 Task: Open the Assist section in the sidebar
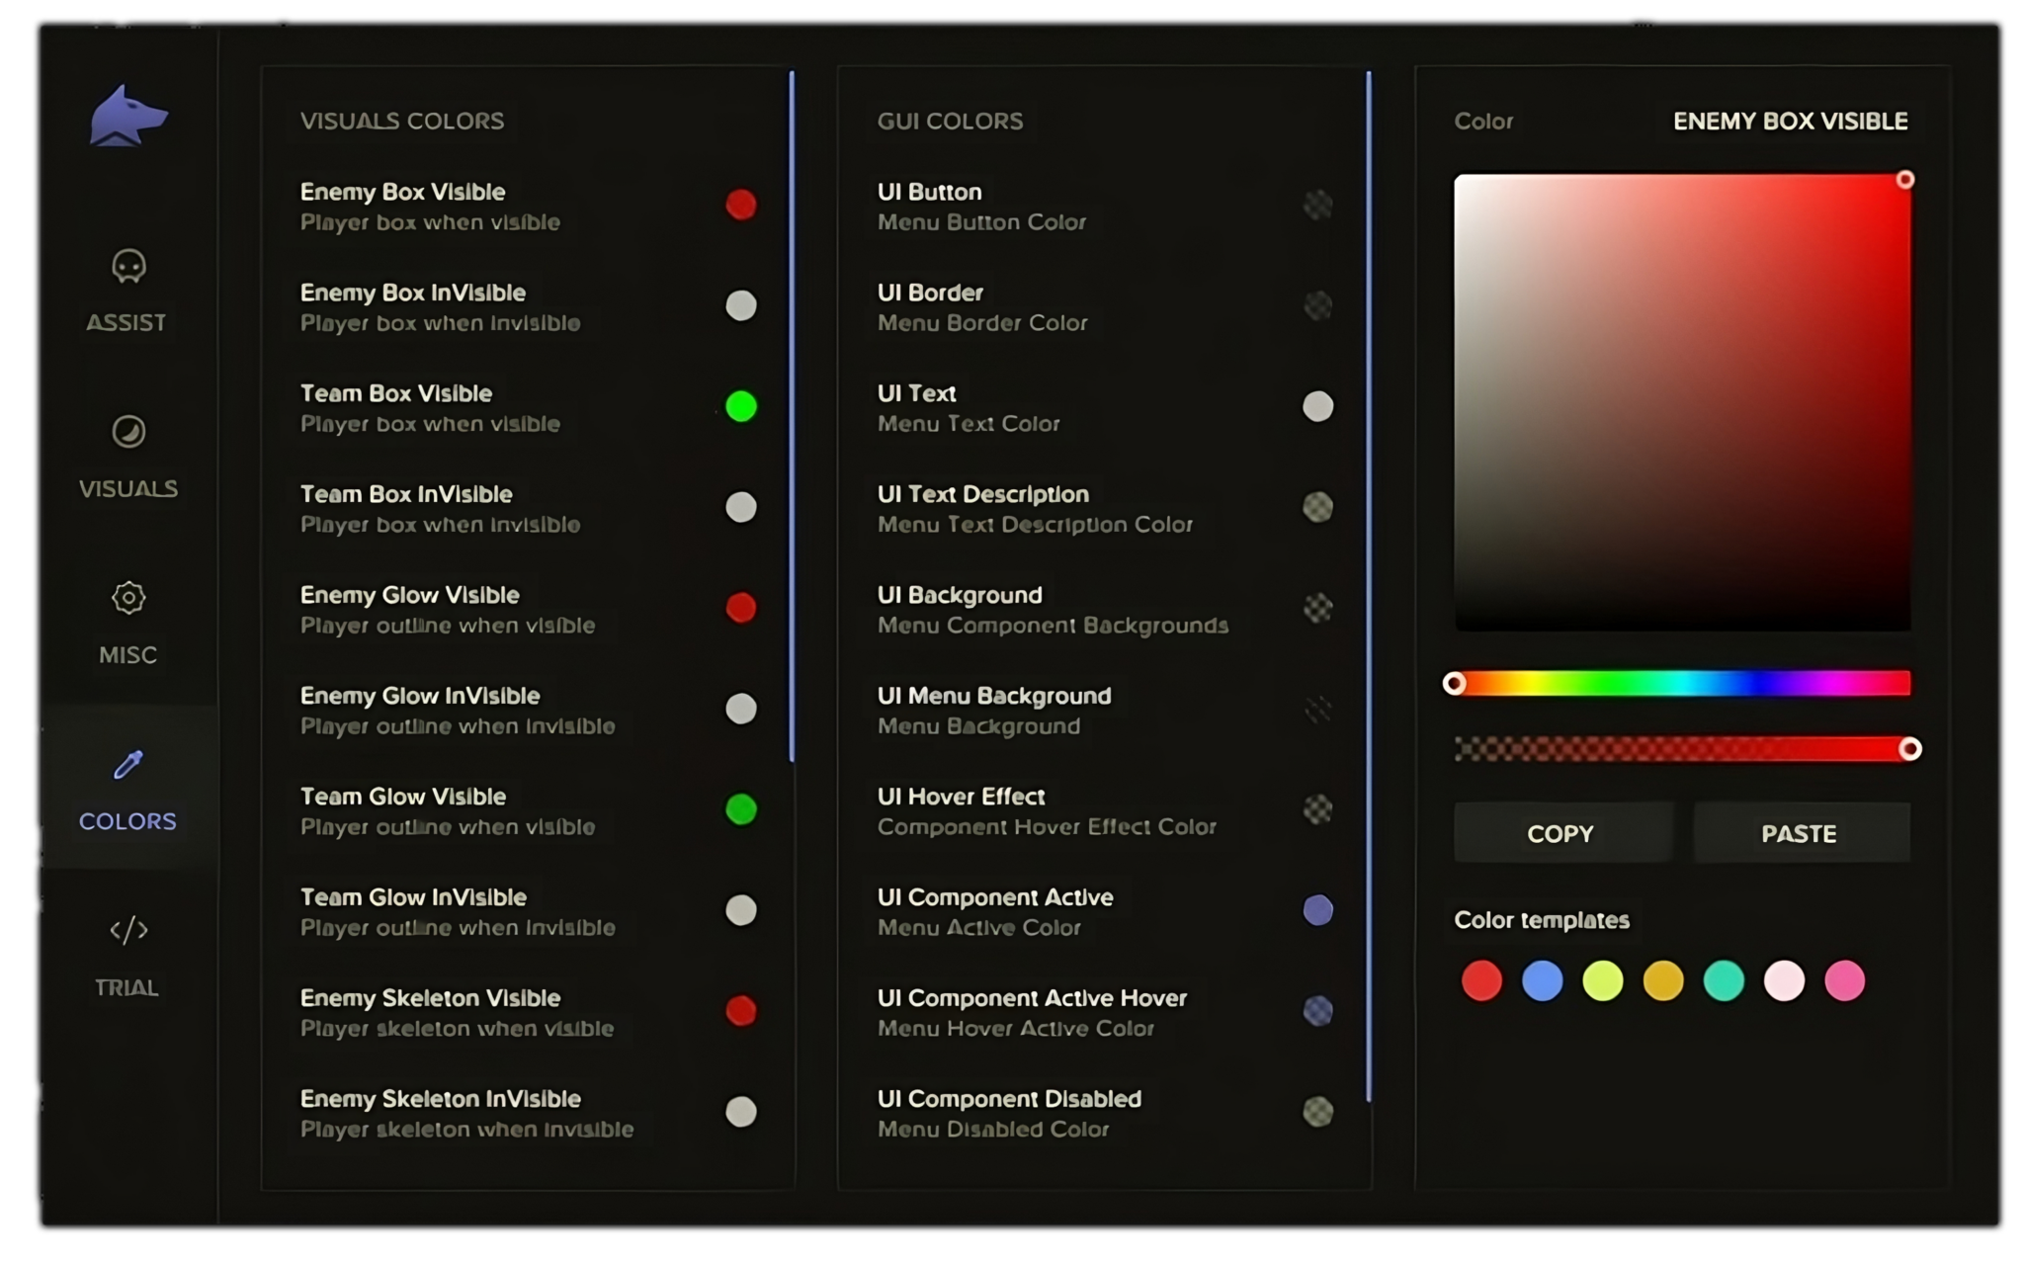click(126, 292)
